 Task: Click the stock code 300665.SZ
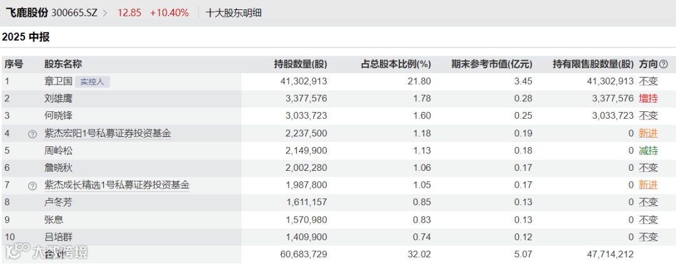[74, 13]
